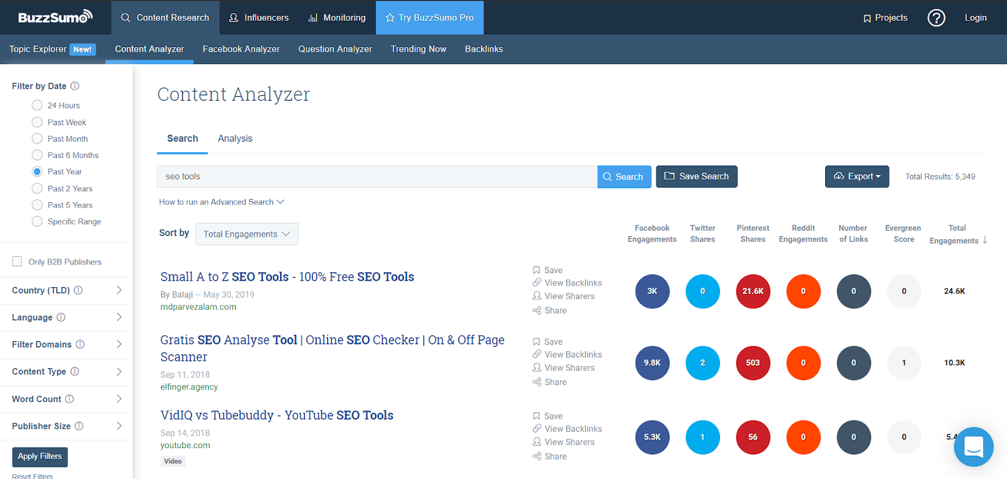View Backlinks for mdparvezalam.com result

[567, 283]
